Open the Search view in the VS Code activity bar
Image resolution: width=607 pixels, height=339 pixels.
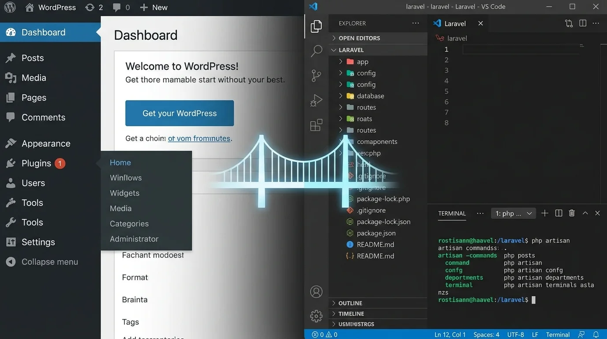click(x=316, y=51)
